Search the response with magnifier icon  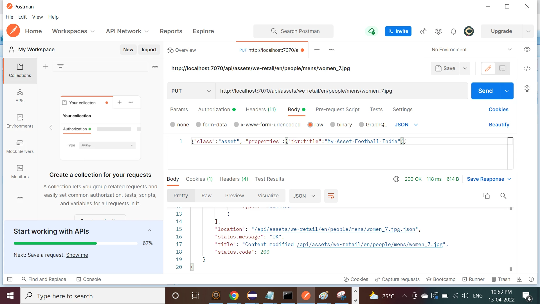click(x=503, y=196)
